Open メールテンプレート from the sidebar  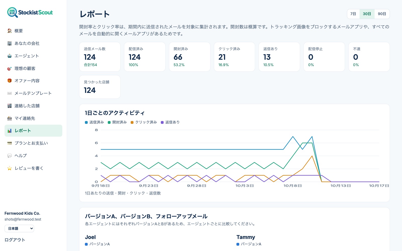point(33,93)
